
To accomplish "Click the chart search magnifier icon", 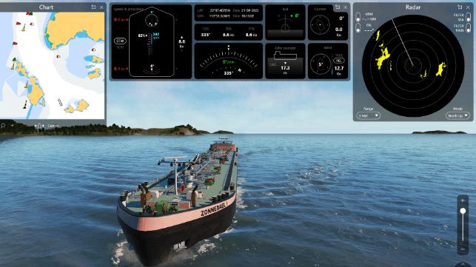I will pos(3,125).
